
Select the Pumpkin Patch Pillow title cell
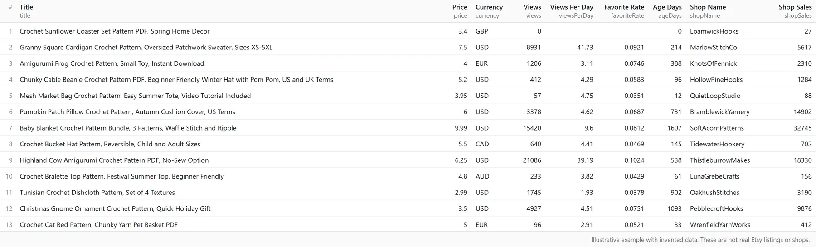pos(127,111)
